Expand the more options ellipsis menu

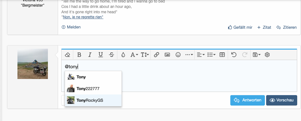[189, 55]
